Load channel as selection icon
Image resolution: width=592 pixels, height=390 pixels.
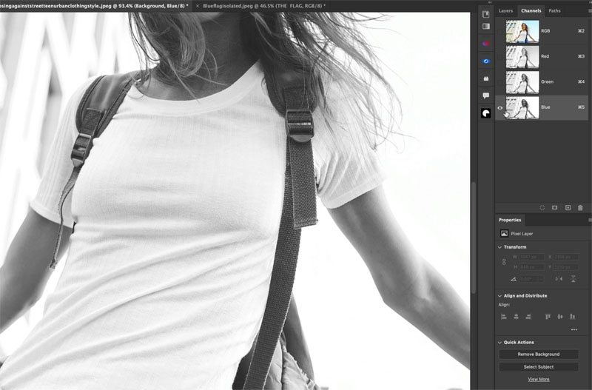[542, 208]
